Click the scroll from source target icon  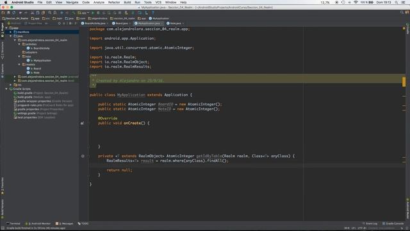[x=60, y=23]
